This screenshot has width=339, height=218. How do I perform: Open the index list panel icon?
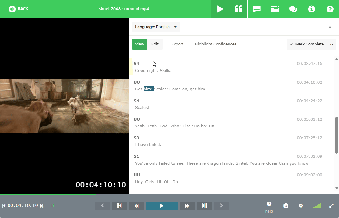click(275, 9)
